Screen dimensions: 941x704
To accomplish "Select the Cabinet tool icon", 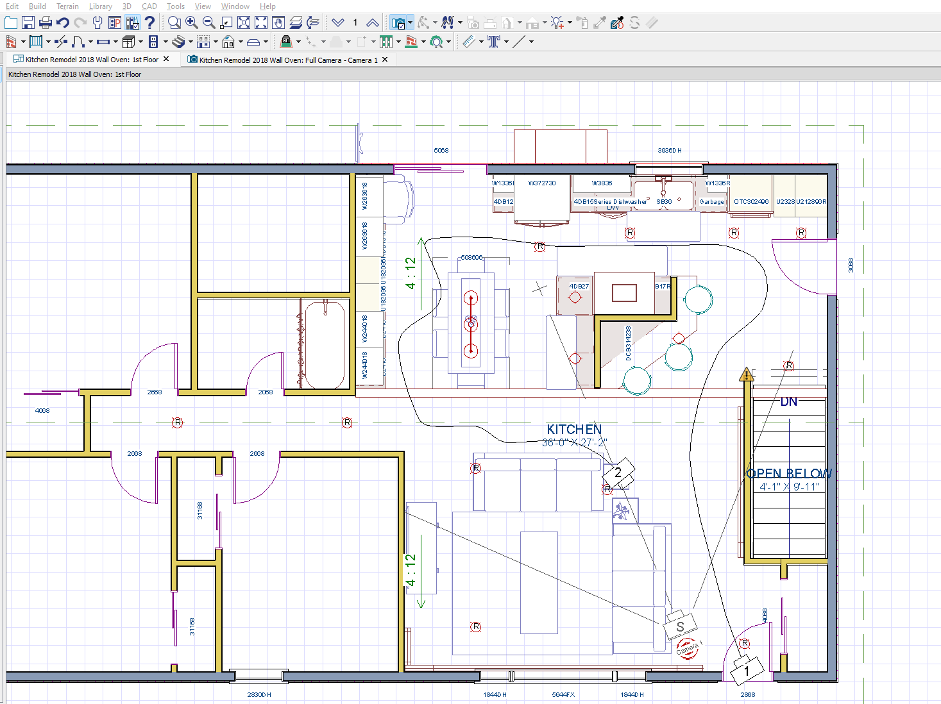I will 128,42.
